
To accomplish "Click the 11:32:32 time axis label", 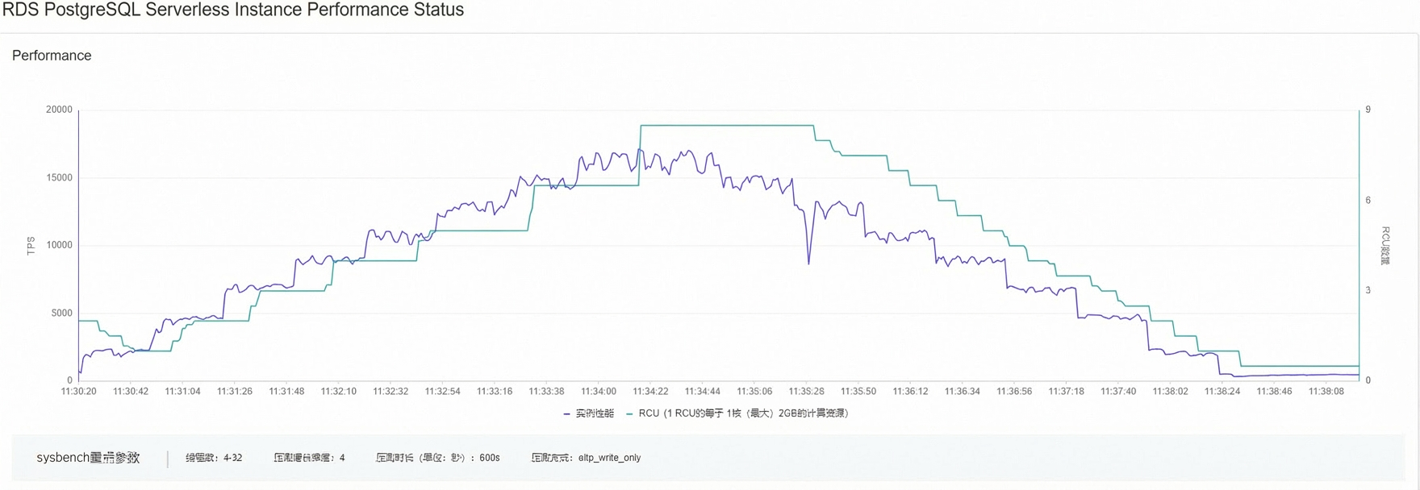I will tap(390, 392).
